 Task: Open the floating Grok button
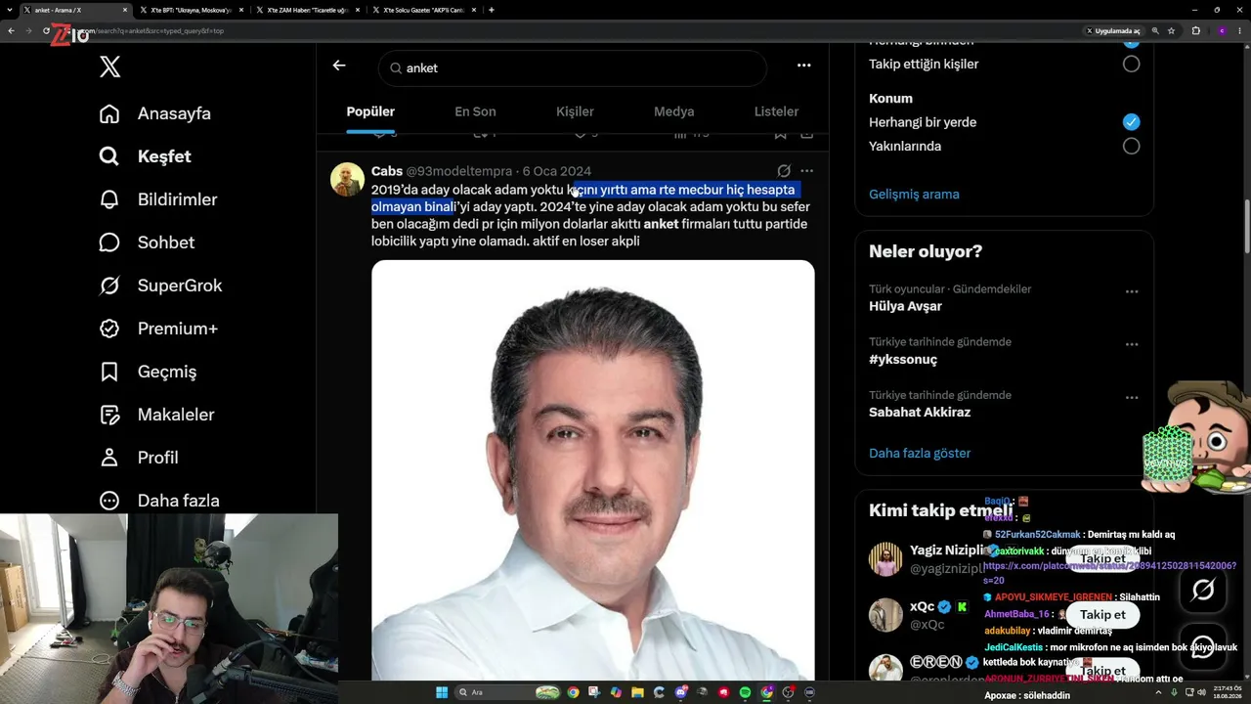pos(1203,589)
